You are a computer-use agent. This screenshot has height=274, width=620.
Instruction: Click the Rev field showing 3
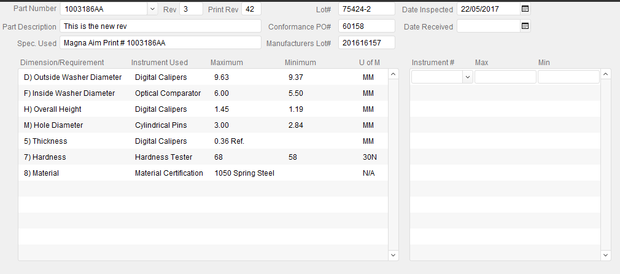pos(191,9)
